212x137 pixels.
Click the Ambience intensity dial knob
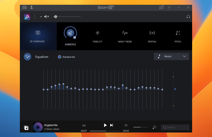(x=75, y=38)
